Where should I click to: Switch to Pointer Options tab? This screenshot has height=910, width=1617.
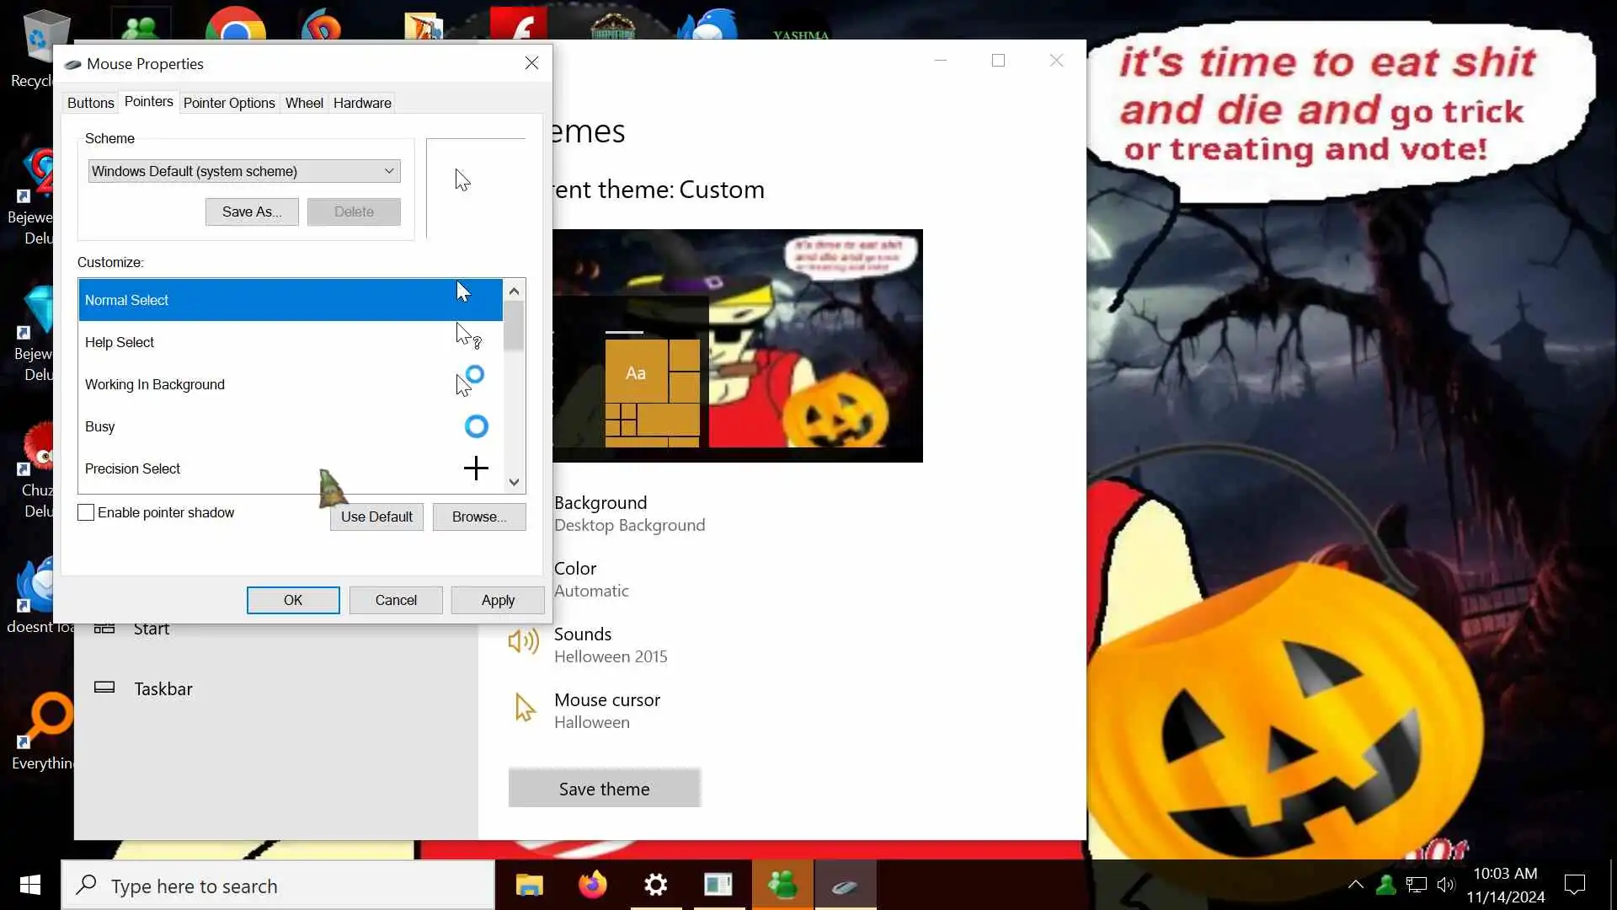pos(229,103)
